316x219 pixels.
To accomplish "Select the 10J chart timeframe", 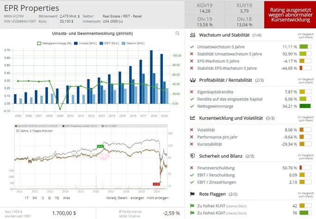I will [57, 198].
